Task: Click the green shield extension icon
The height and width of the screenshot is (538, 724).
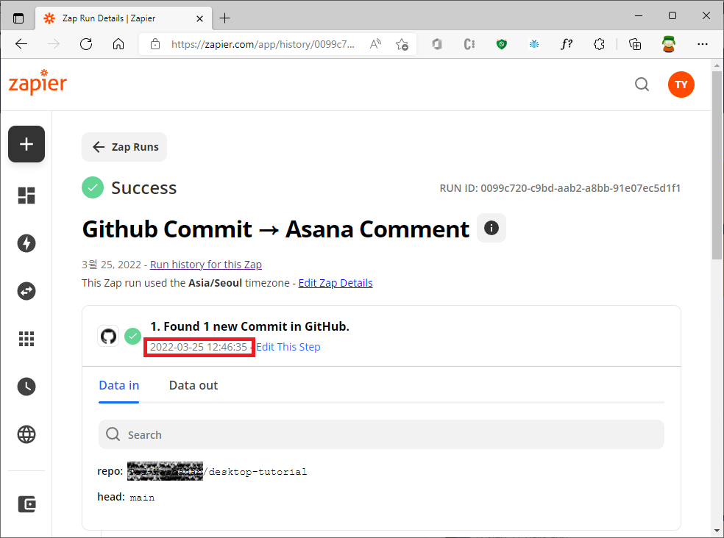Action: [x=502, y=44]
